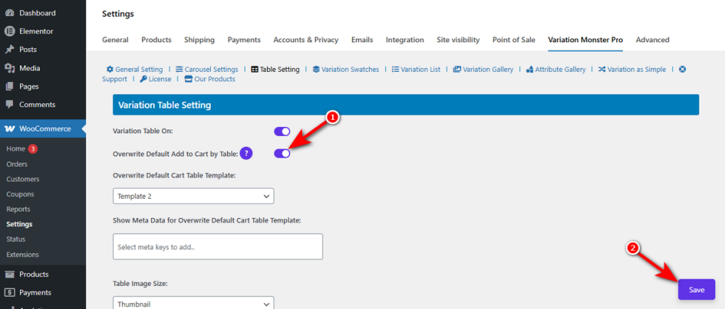This screenshot has height=309, width=725.
Task: Click the Variation Swatches layers icon
Action: coord(317,69)
